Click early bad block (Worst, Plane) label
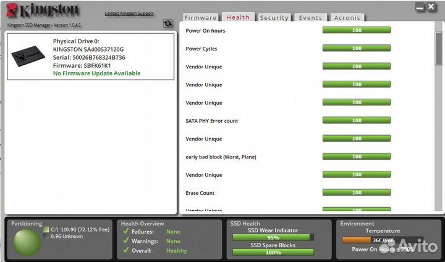This screenshot has height=262, width=445. (221, 157)
